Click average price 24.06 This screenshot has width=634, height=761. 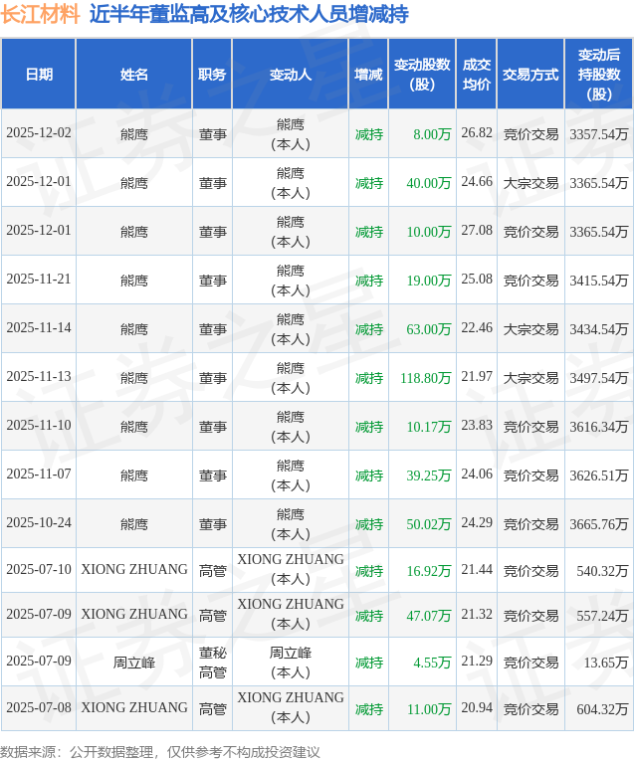(x=477, y=475)
